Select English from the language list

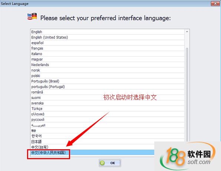107,32
